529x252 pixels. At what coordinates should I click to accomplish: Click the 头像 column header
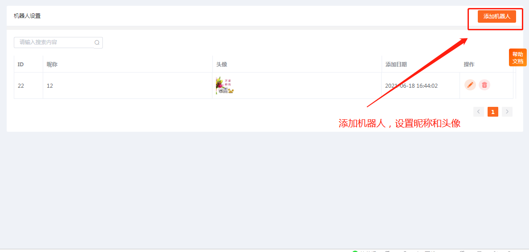tap(222, 64)
